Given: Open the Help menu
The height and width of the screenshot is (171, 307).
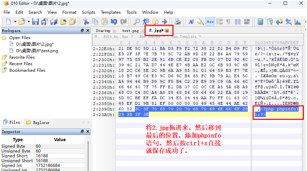Looking at the screenshot, I should pos(168,12).
